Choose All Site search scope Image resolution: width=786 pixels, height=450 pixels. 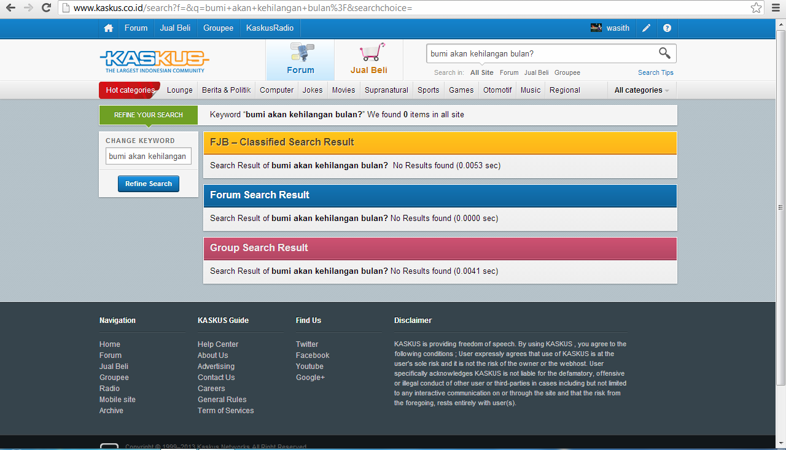click(x=481, y=72)
